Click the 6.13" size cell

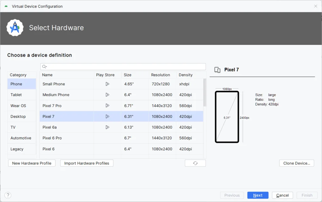135,127
